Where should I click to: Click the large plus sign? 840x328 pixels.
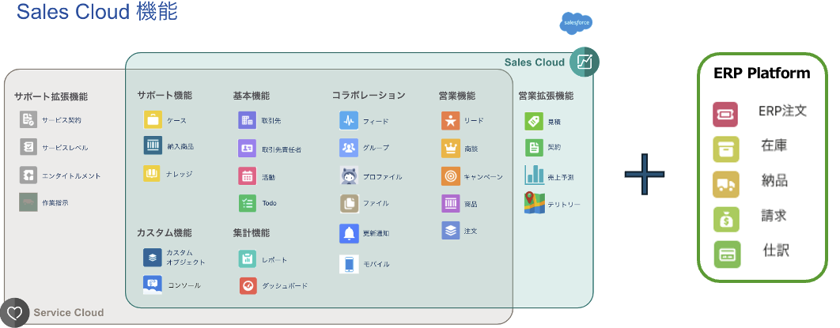tap(645, 174)
